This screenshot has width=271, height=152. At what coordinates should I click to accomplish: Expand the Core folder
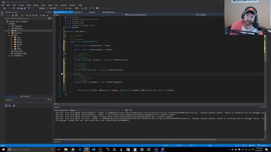[11, 38]
